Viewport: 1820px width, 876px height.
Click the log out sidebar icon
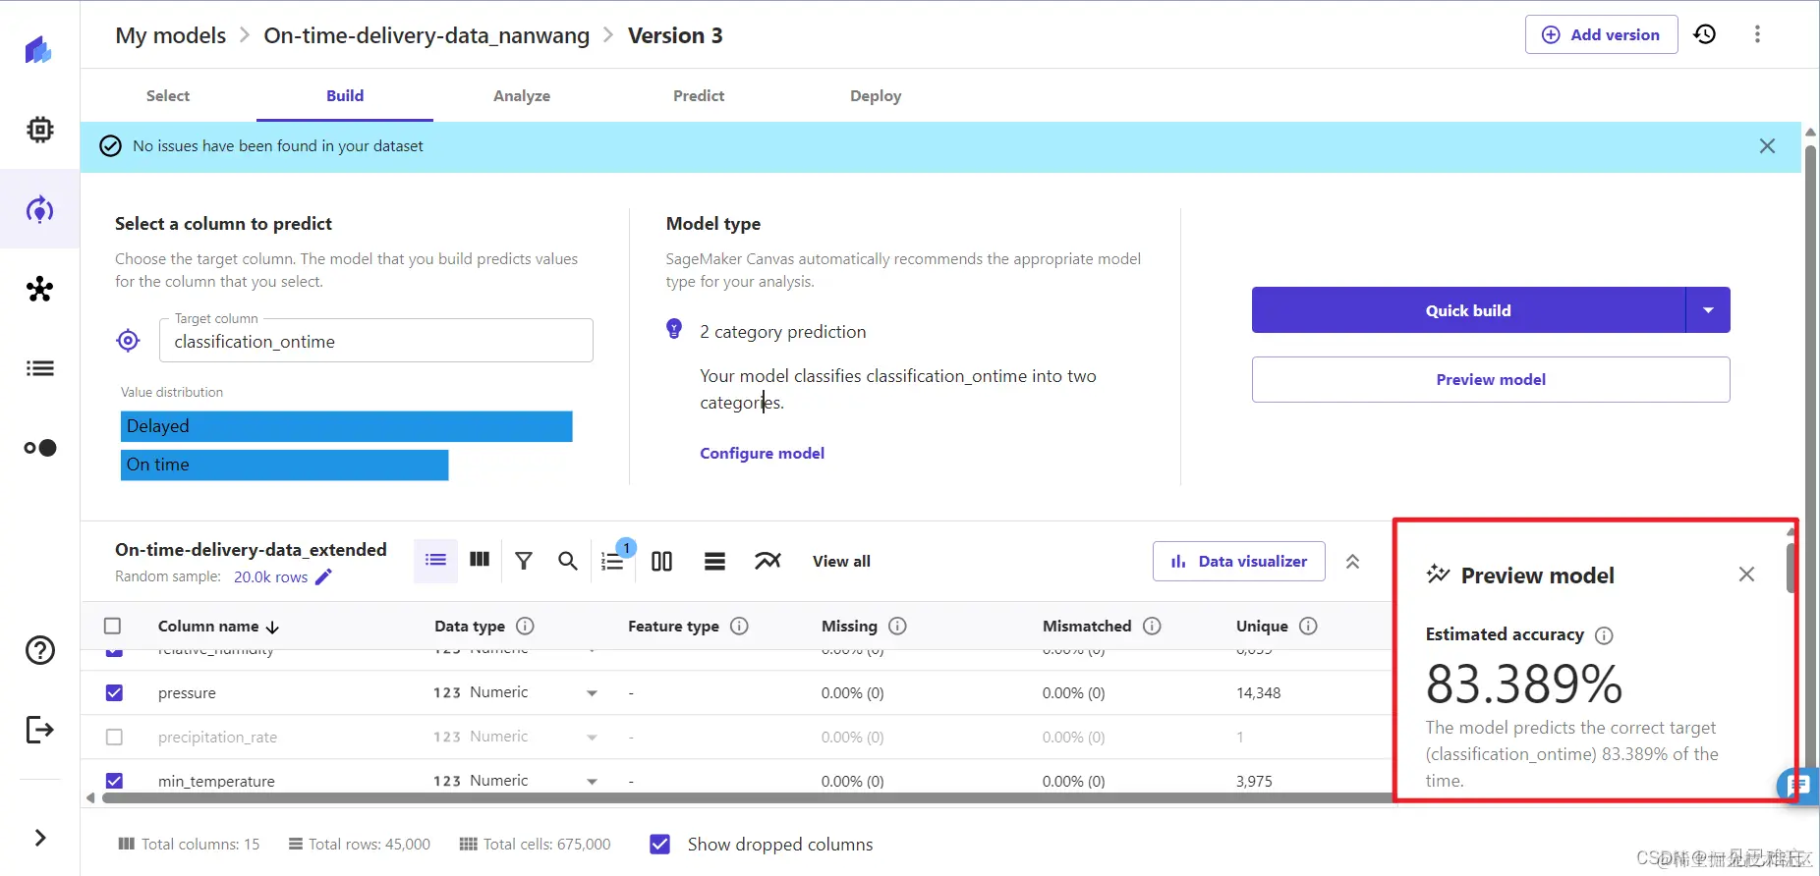[39, 730]
